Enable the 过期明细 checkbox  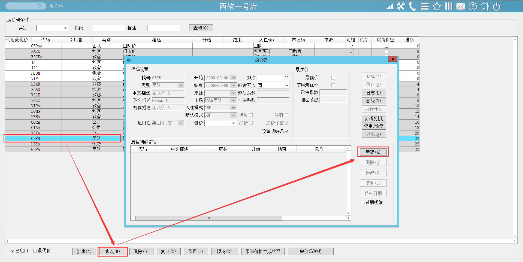(x=362, y=202)
